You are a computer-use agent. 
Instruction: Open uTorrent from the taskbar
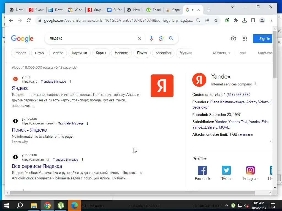[x=61, y=206]
